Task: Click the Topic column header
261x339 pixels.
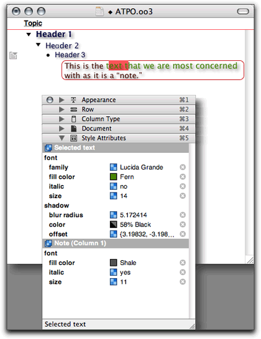Action: pos(33,24)
